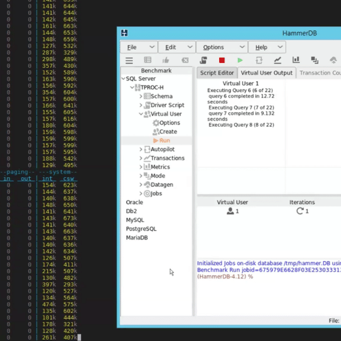Screen dimensions: 341x341
Task: Click 'Benchmark Run jobid' console line
Action: coord(269,270)
